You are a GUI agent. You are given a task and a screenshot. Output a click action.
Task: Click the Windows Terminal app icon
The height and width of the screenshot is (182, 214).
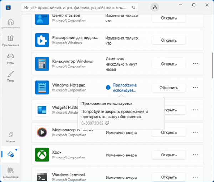[x=42, y=176]
